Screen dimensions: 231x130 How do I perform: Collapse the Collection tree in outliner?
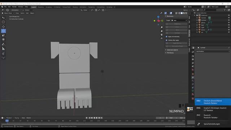point(195,15)
